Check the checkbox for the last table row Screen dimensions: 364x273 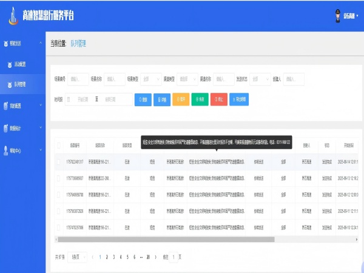coord(59,228)
